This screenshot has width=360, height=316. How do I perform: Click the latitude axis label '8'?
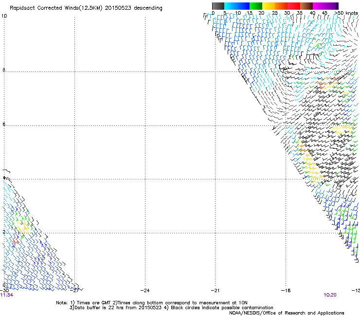[4, 70]
